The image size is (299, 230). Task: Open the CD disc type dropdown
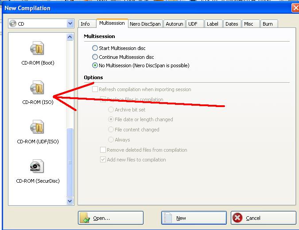(70, 24)
